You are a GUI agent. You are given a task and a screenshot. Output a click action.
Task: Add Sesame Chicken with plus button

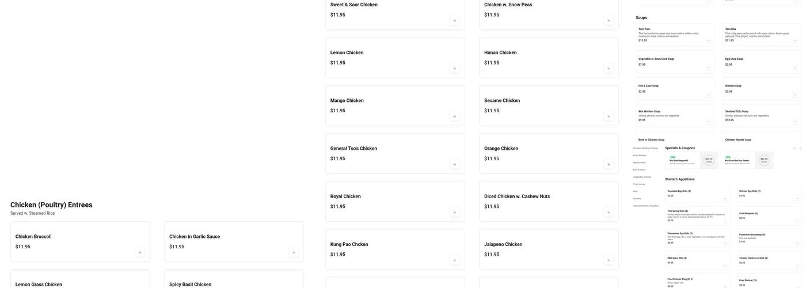(609, 116)
